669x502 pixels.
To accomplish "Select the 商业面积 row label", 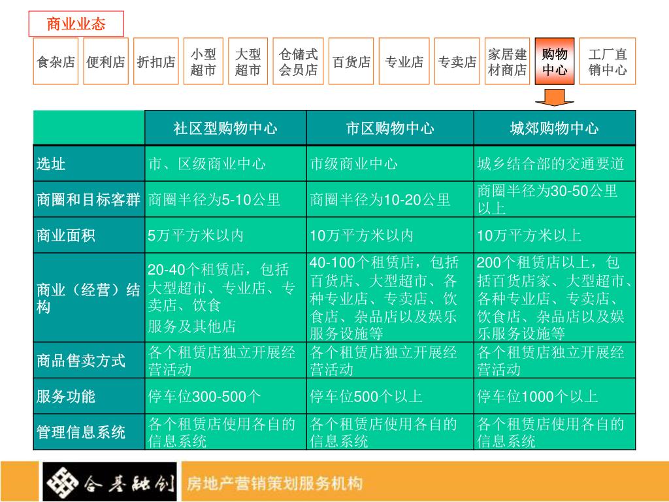I will coord(89,235).
